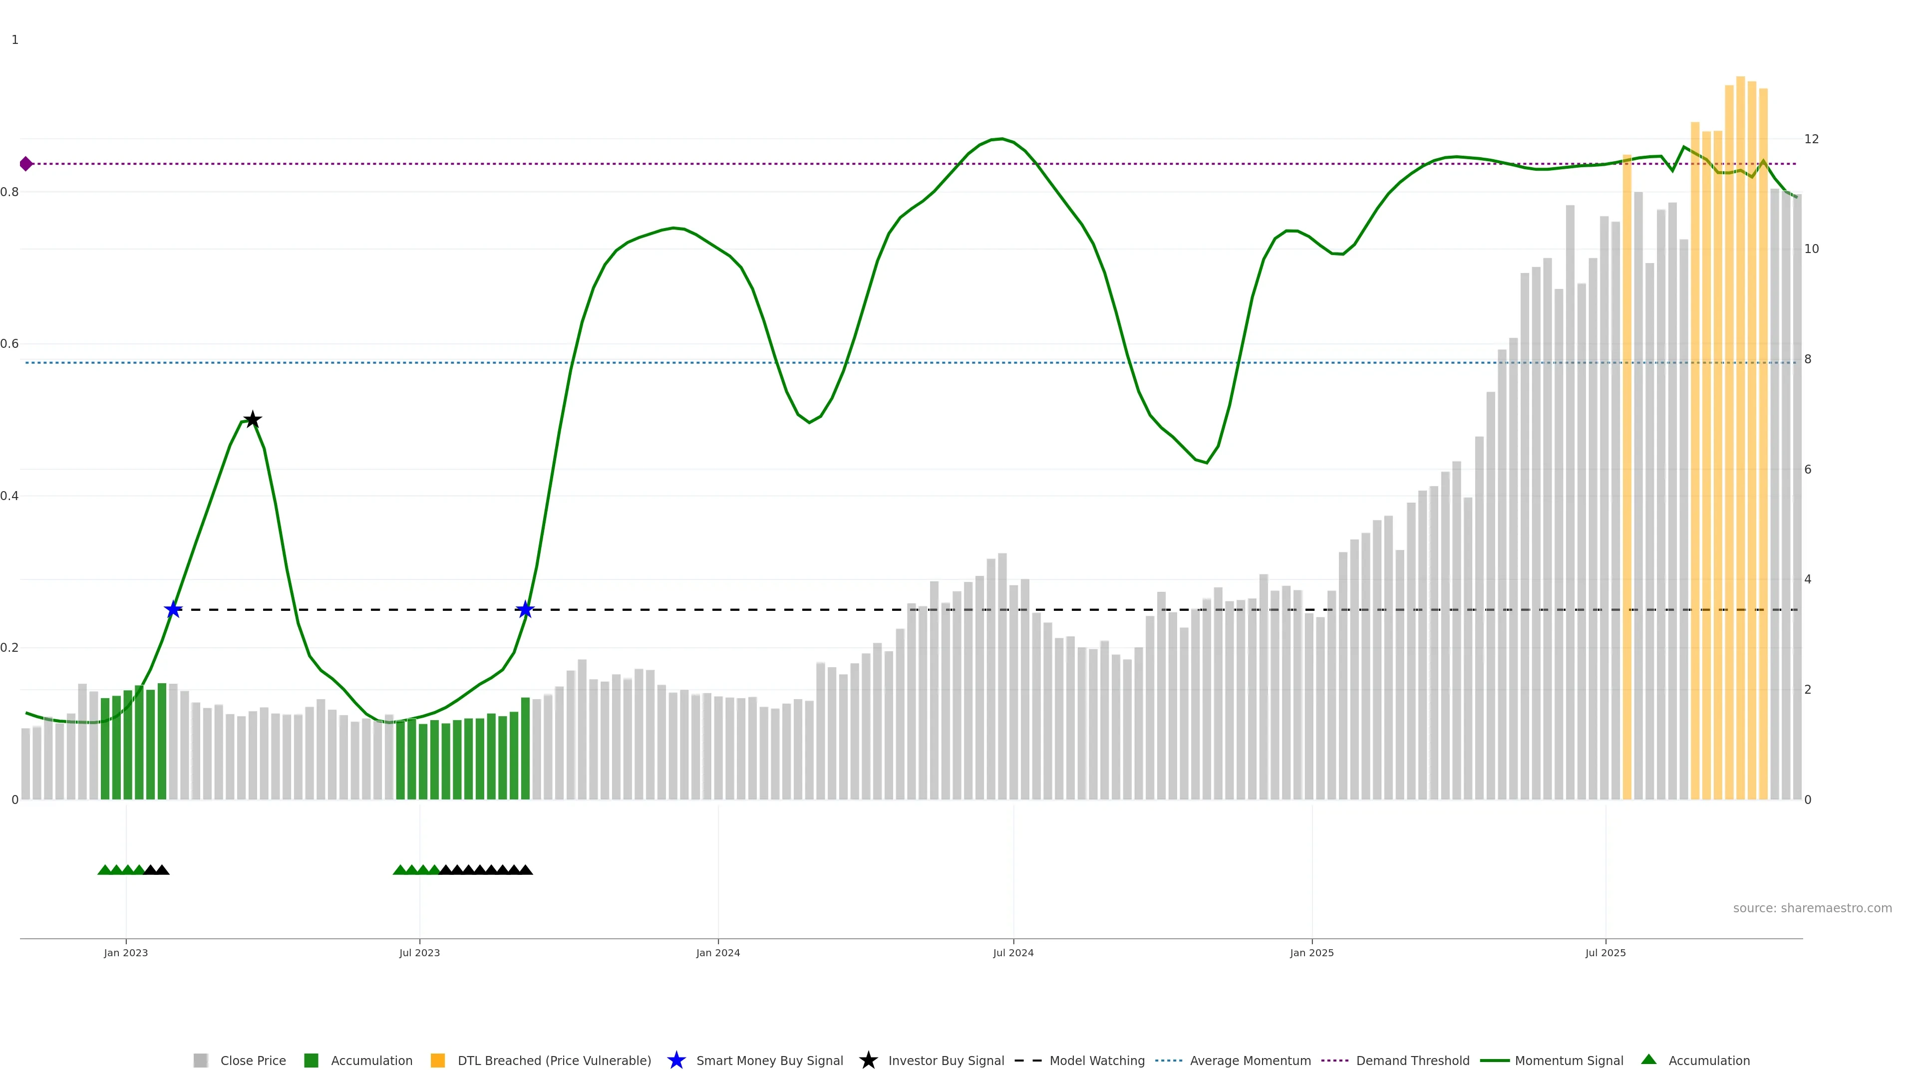
Task: Click the gray Close Price legend square
Action: point(200,1060)
